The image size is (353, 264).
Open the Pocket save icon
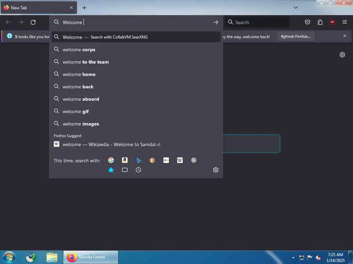point(307,22)
